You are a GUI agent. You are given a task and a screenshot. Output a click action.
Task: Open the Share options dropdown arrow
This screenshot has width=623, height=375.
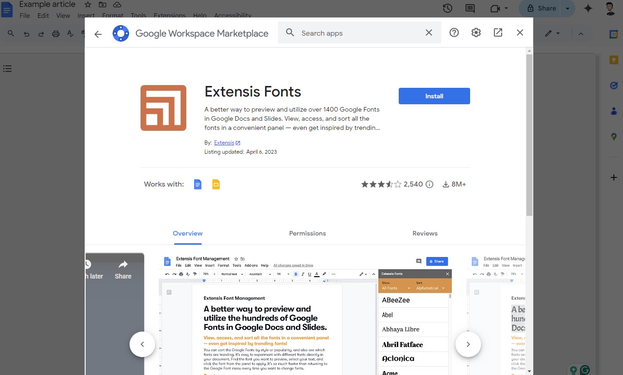pyautogui.click(x=568, y=8)
